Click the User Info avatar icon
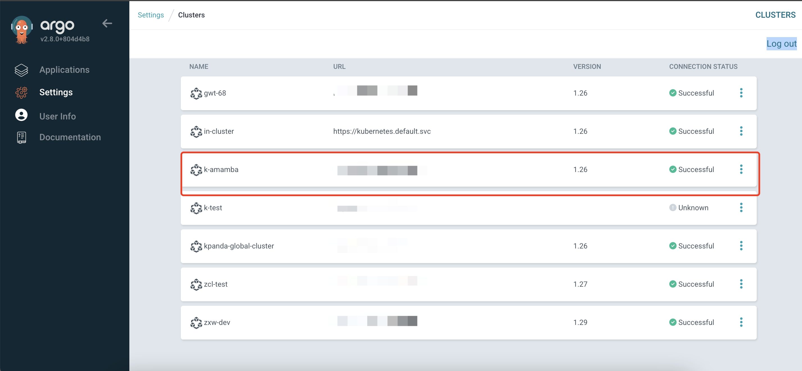The image size is (802, 371). pos(21,115)
